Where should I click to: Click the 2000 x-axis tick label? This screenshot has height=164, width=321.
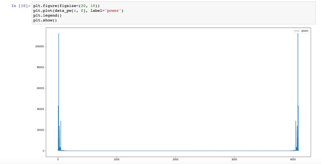click(175, 159)
